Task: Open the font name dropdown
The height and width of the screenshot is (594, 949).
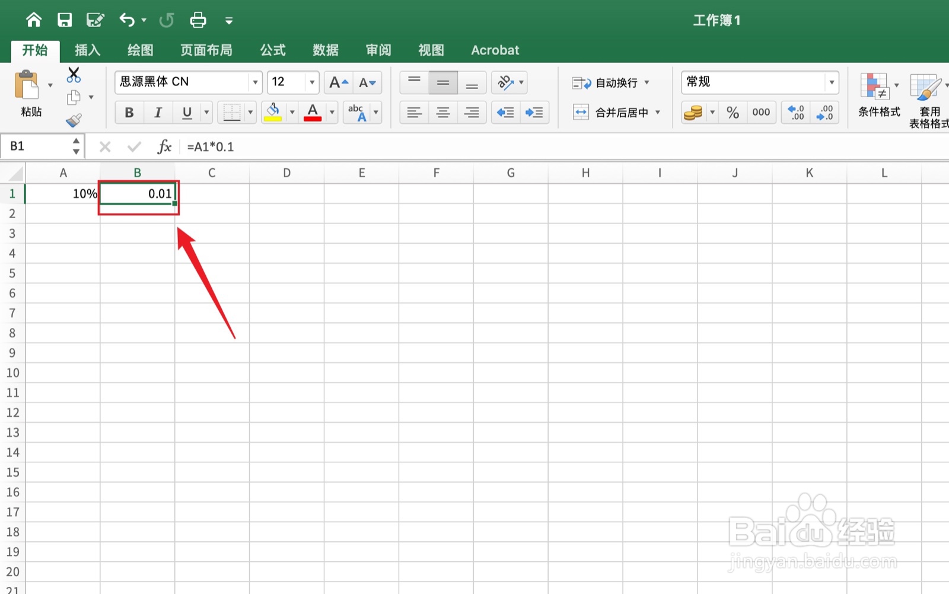Action: tap(255, 82)
